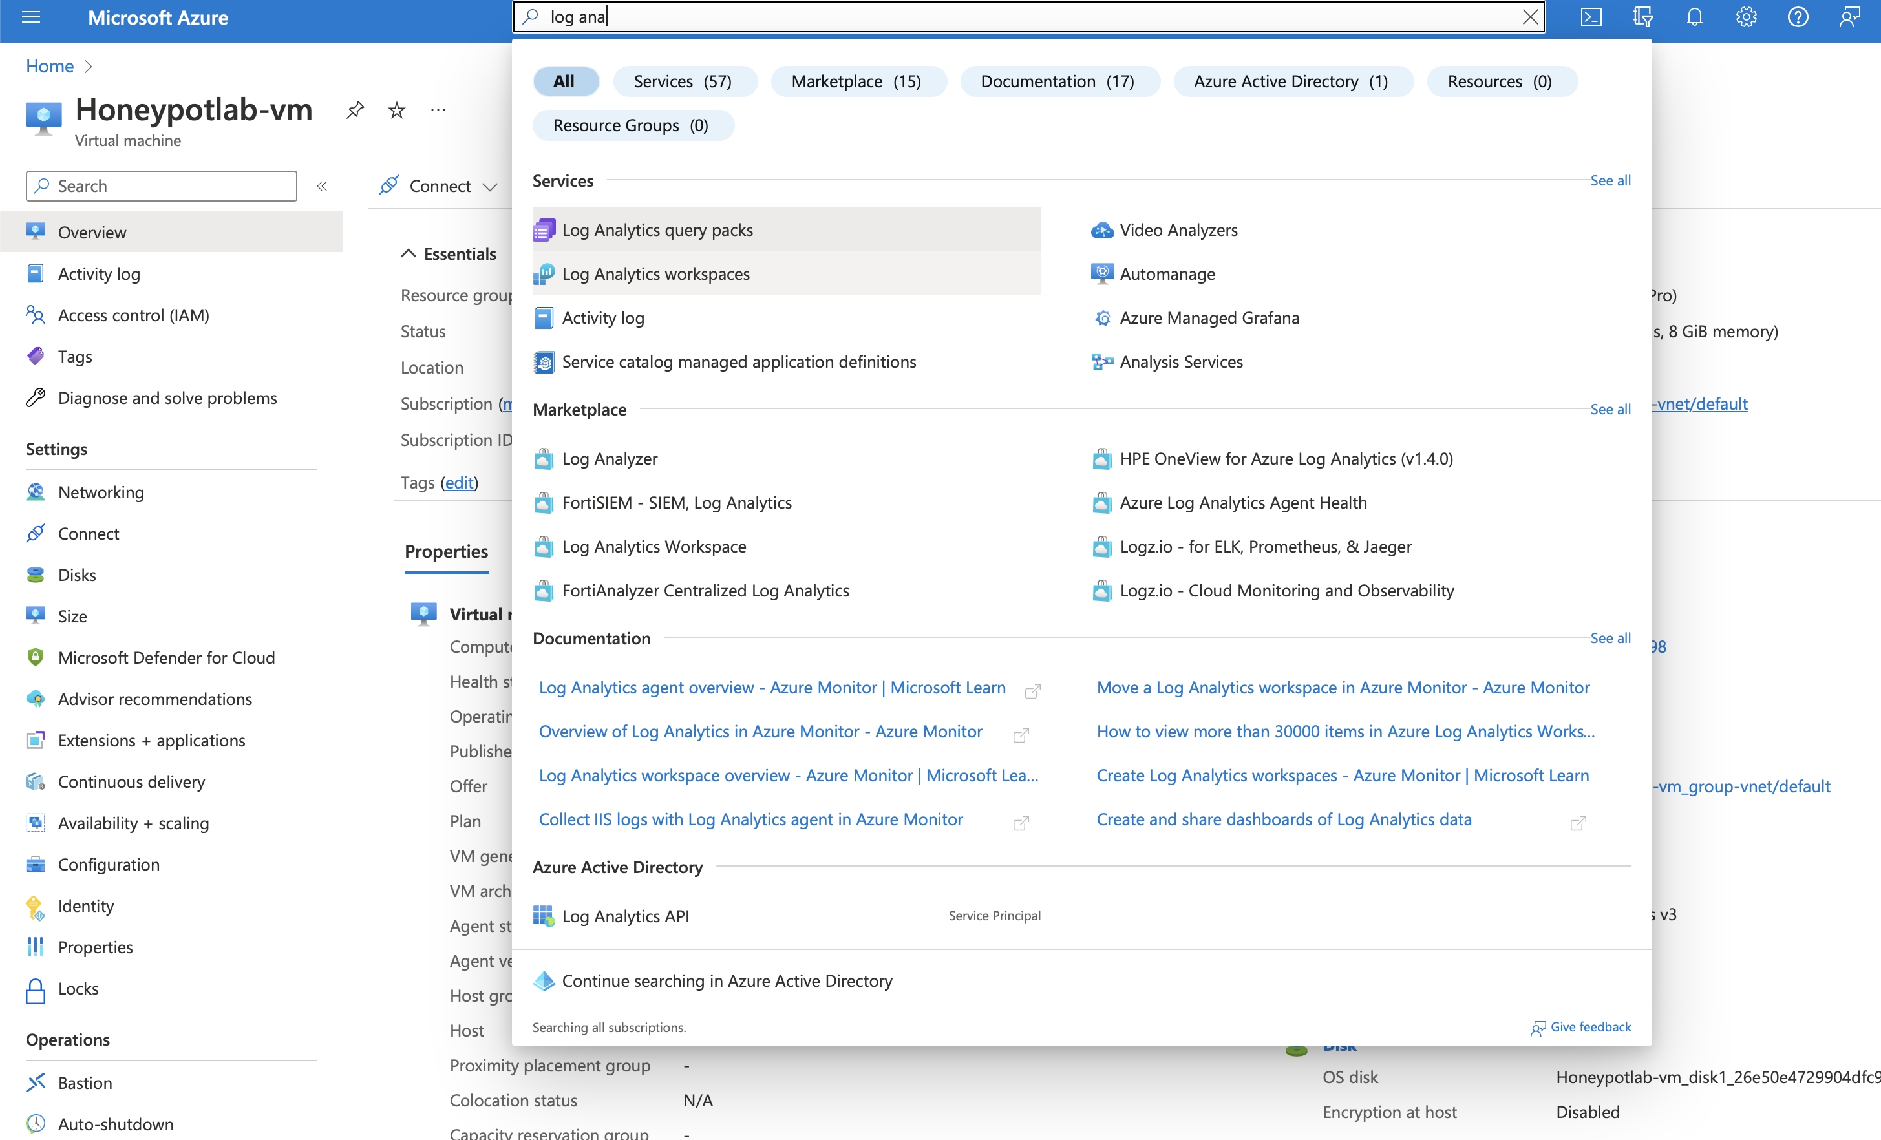1881x1140 pixels.
Task: Open Diagnose and solve problems
Action: [x=167, y=398]
